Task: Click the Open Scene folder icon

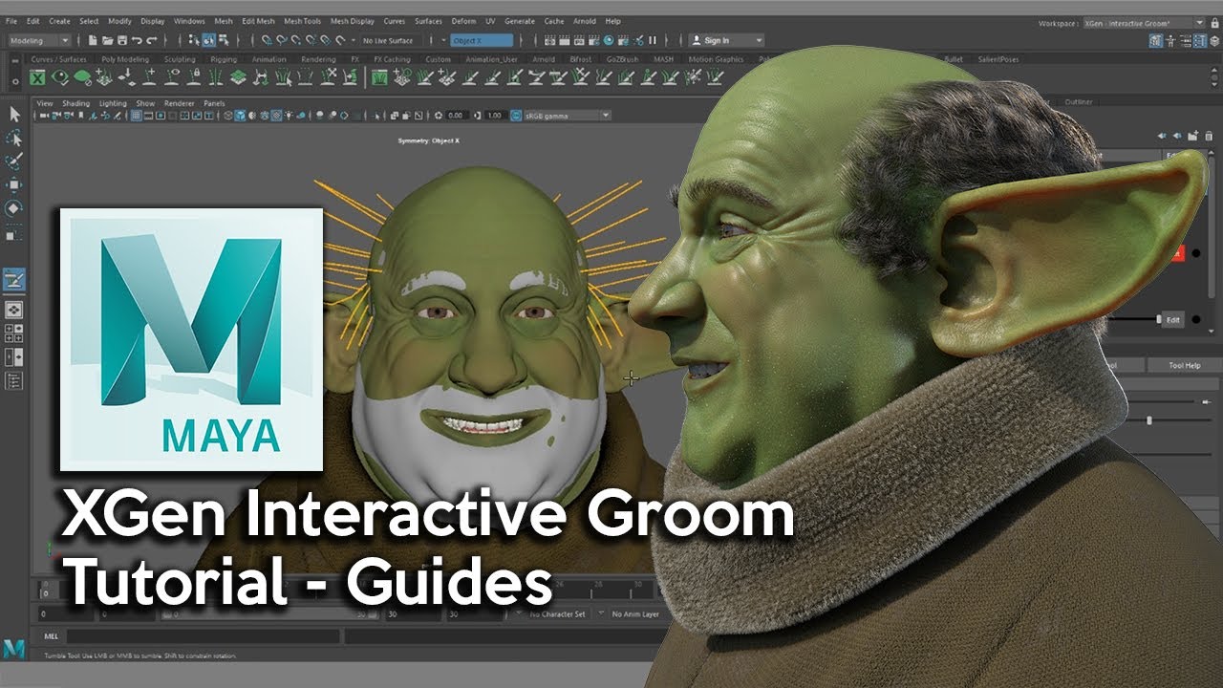Action: pos(107,40)
